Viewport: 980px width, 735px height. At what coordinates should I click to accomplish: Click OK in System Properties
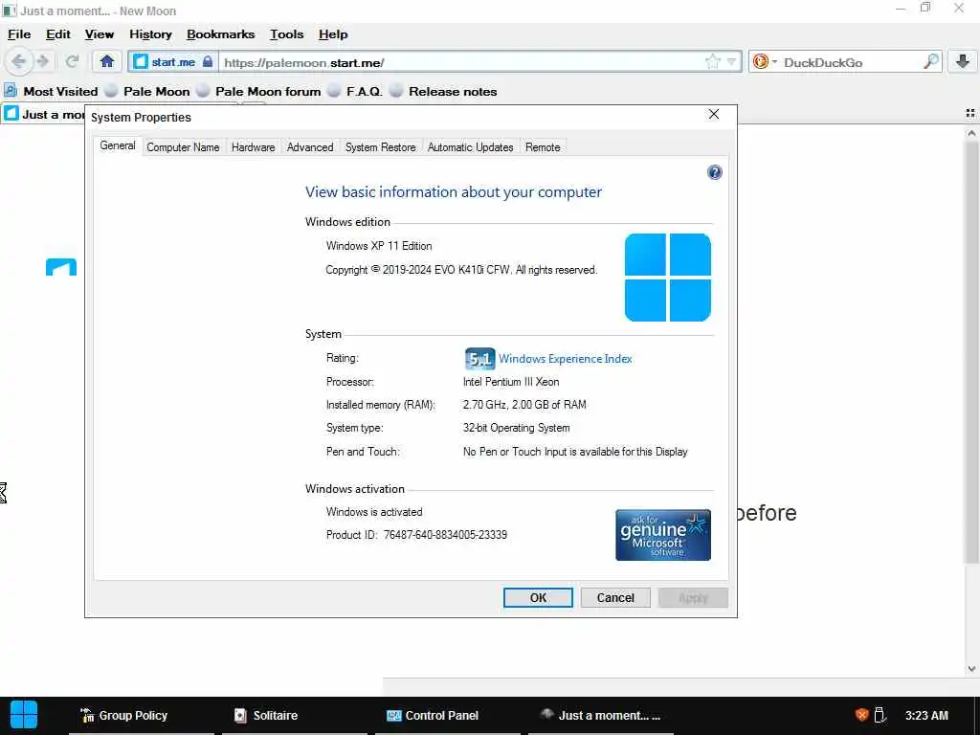[x=538, y=597]
